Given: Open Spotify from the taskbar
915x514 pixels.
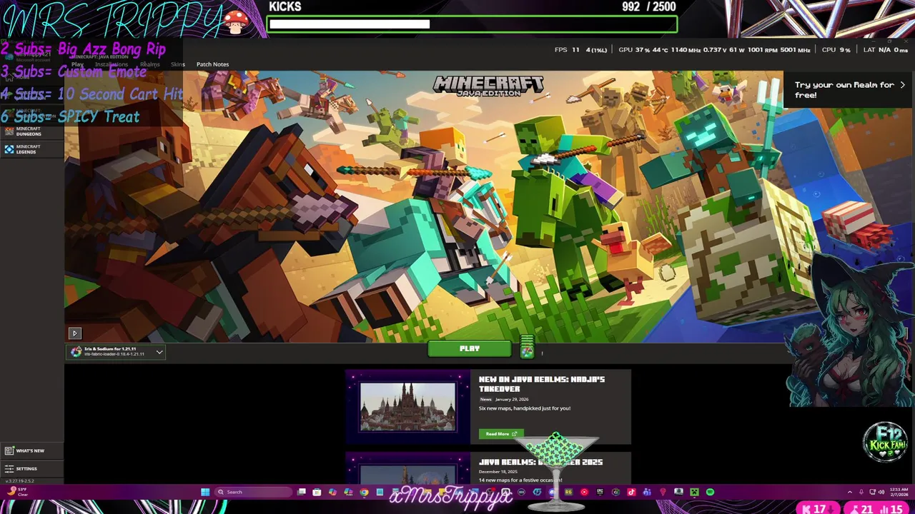Looking at the screenshot, I should 710,492.
